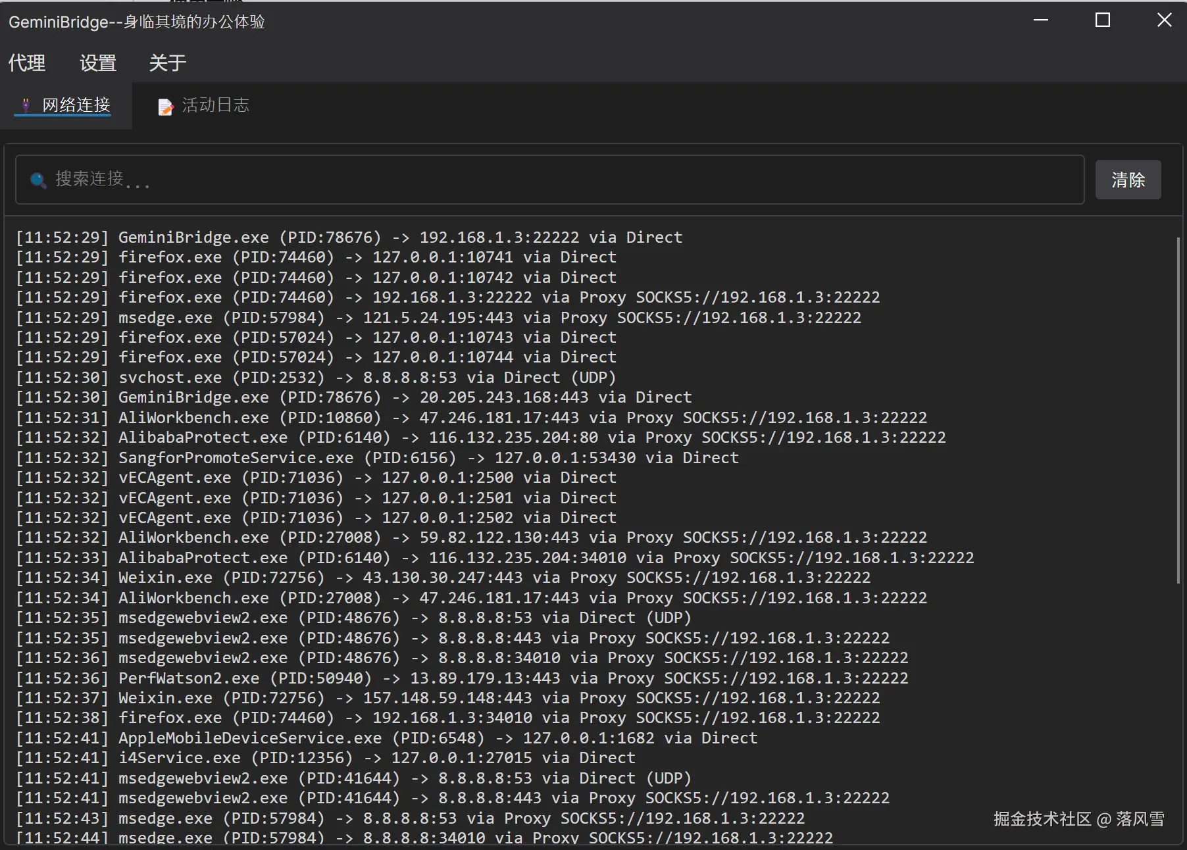Select the Weixin.exe 43.130.30.247:443 log line
Screen dimensions: 1187x850
443,578
